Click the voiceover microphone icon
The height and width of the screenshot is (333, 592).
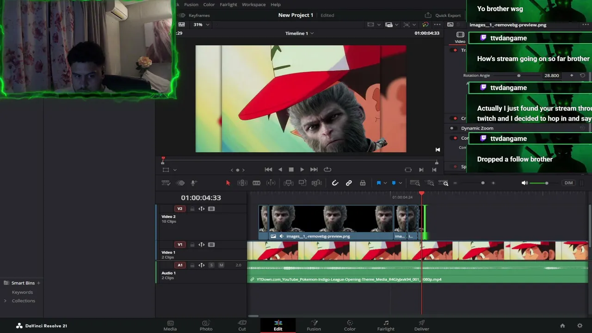(194, 183)
